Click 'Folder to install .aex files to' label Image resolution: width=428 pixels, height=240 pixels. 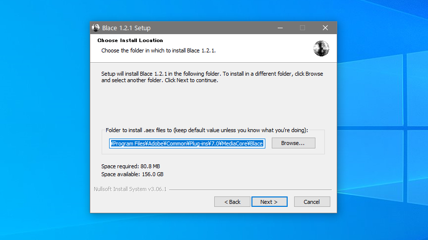[207, 130]
